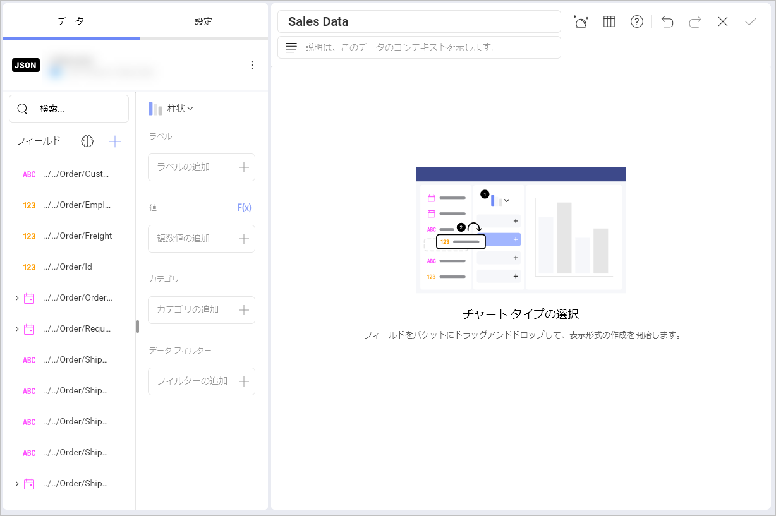The height and width of the screenshot is (516, 776).
Task: Discard changes with the X icon
Action: point(723,21)
